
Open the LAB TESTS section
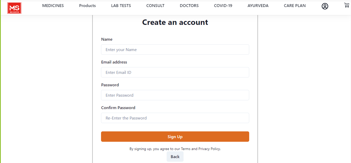click(121, 5)
